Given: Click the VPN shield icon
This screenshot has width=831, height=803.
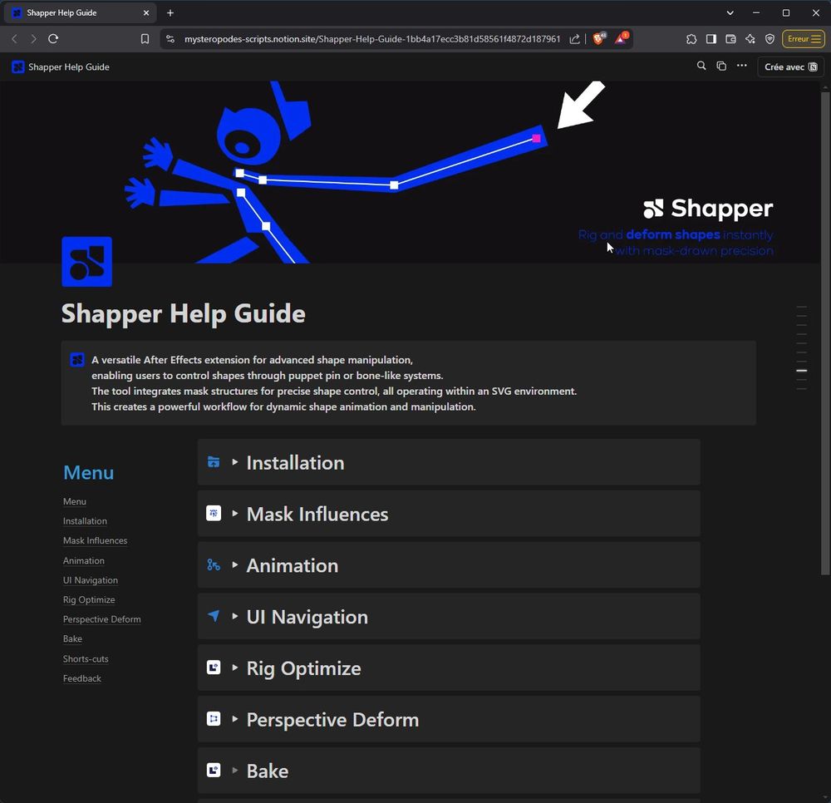Looking at the screenshot, I should pyautogui.click(x=770, y=39).
